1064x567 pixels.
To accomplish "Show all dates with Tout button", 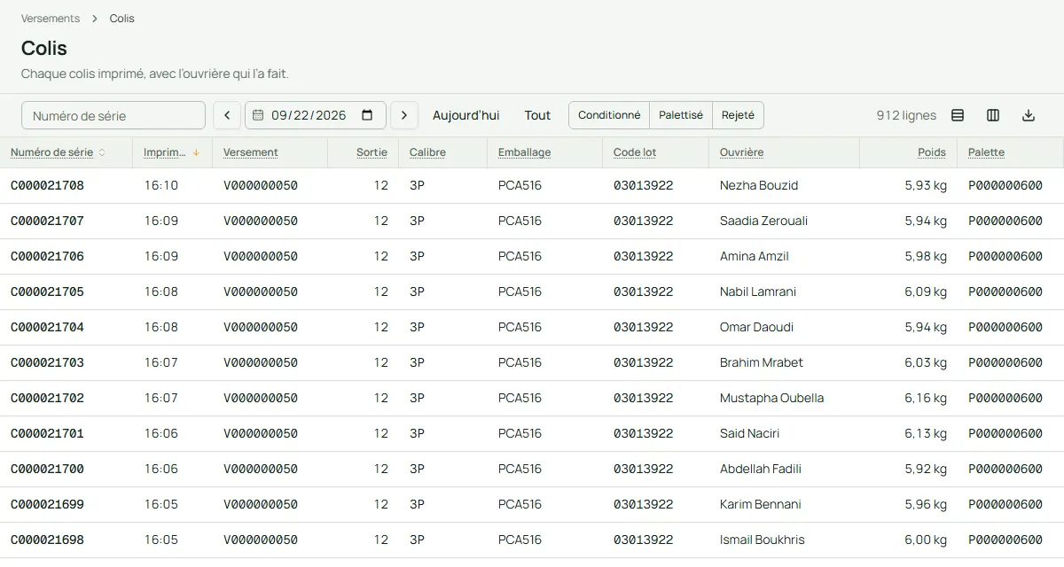I will pos(537,115).
